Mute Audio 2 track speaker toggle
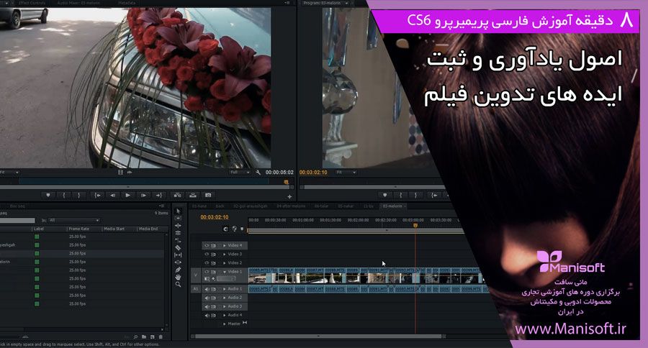 point(207,298)
